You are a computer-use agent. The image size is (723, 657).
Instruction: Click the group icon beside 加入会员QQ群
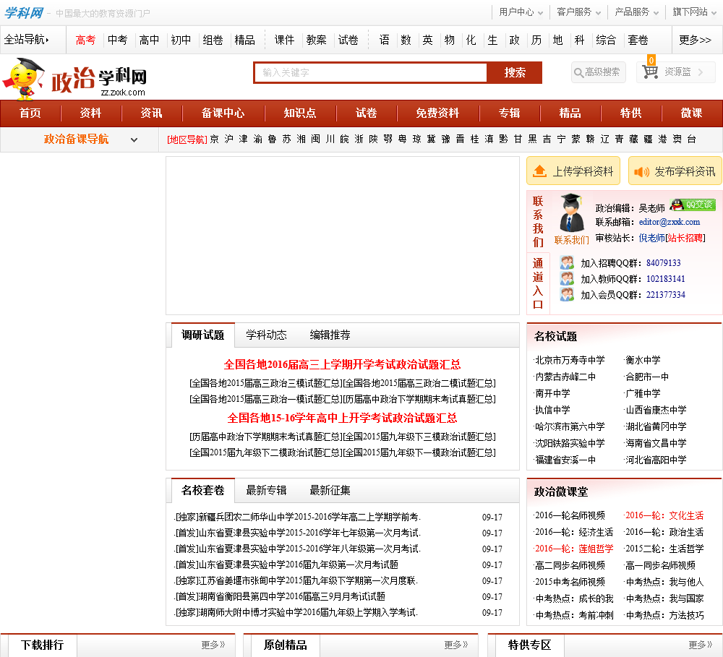tap(567, 294)
